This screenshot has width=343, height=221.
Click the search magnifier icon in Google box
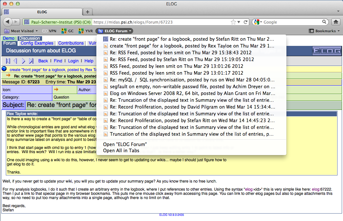[324, 22]
